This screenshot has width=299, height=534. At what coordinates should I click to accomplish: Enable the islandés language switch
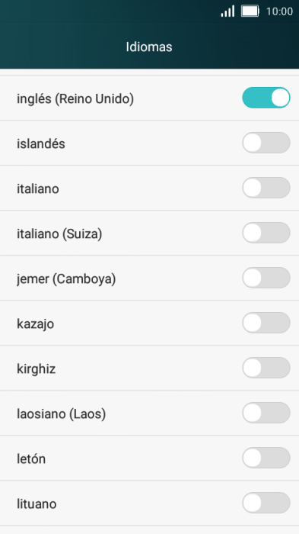266,143
